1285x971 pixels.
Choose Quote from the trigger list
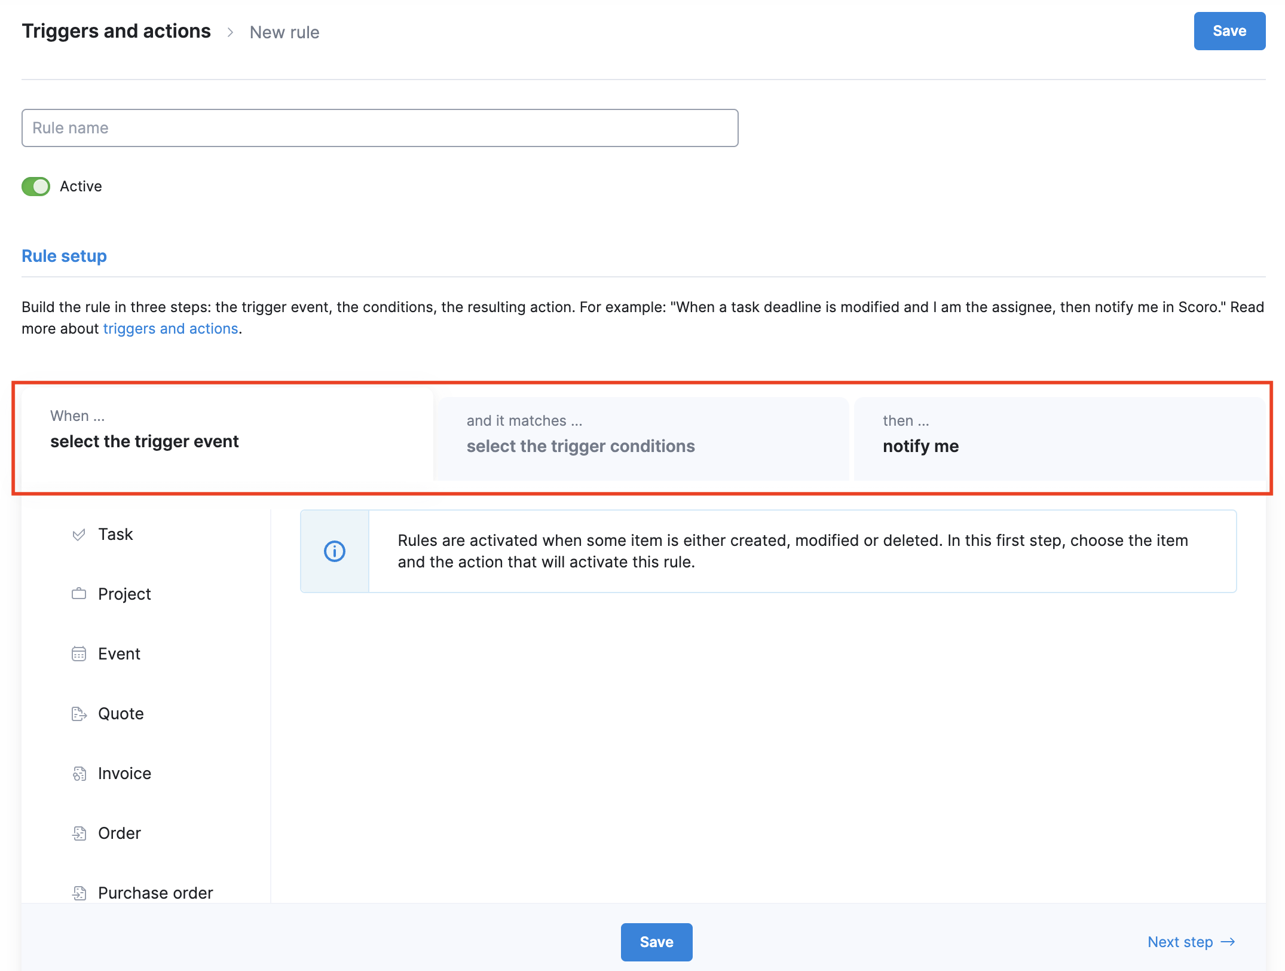pyautogui.click(x=121, y=714)
